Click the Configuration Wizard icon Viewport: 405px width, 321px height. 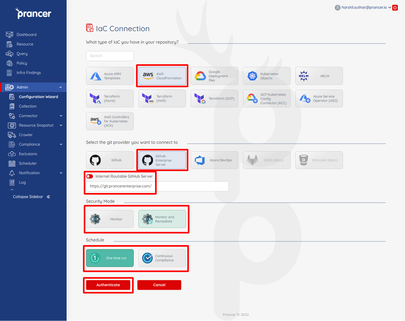pyautogui.click(x=12, y=97)
